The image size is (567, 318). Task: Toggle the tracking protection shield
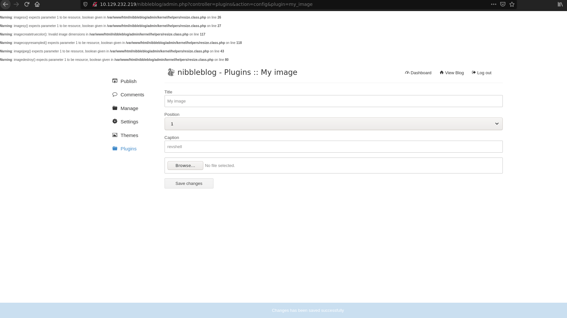tap(85, 4)
